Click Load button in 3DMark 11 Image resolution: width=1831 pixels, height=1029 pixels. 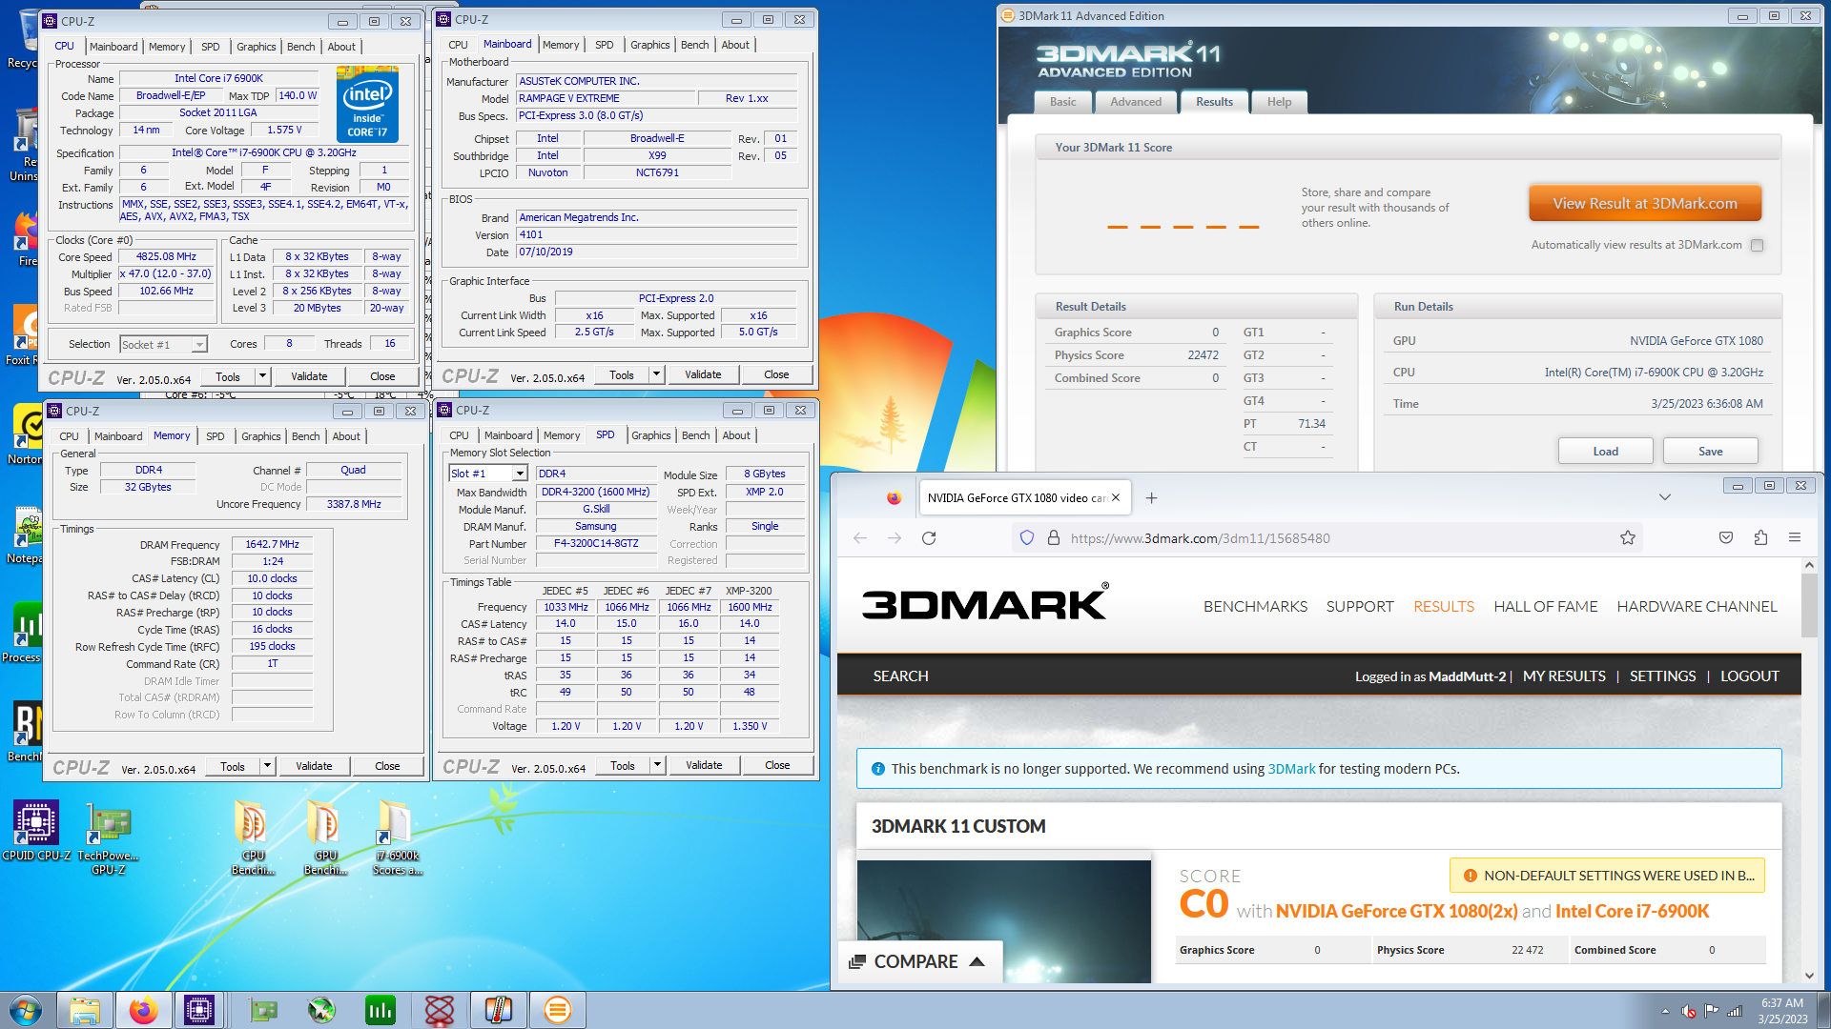coord(1605,451)
